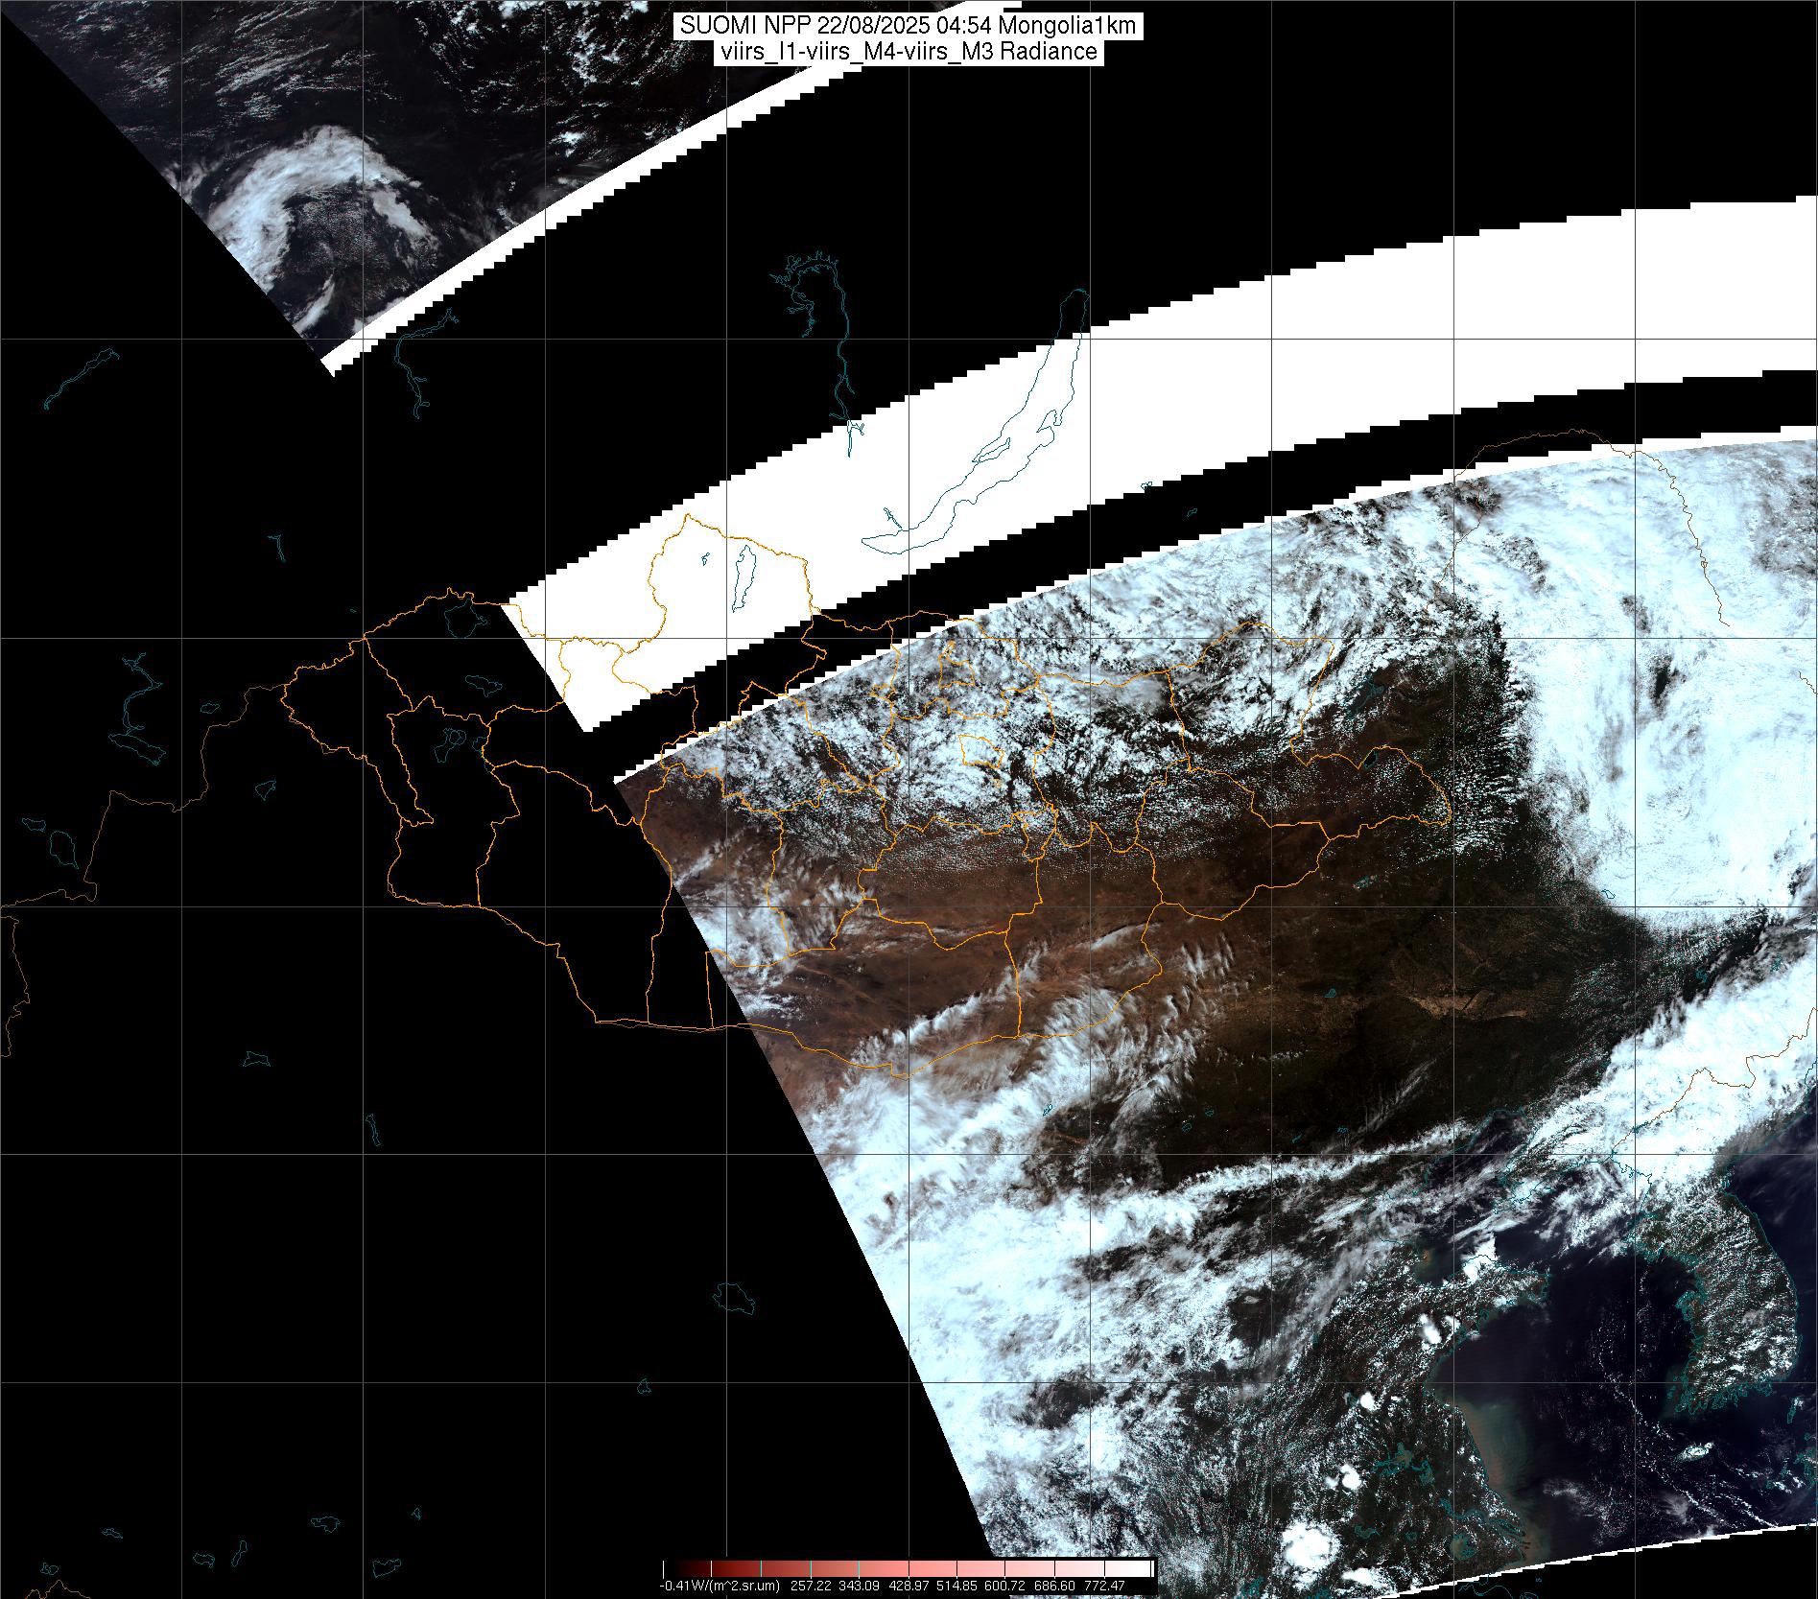This screenshot has width=1818, height=1599.
Task: Click the SUOMI NPP title text
Action: [747, 26]
